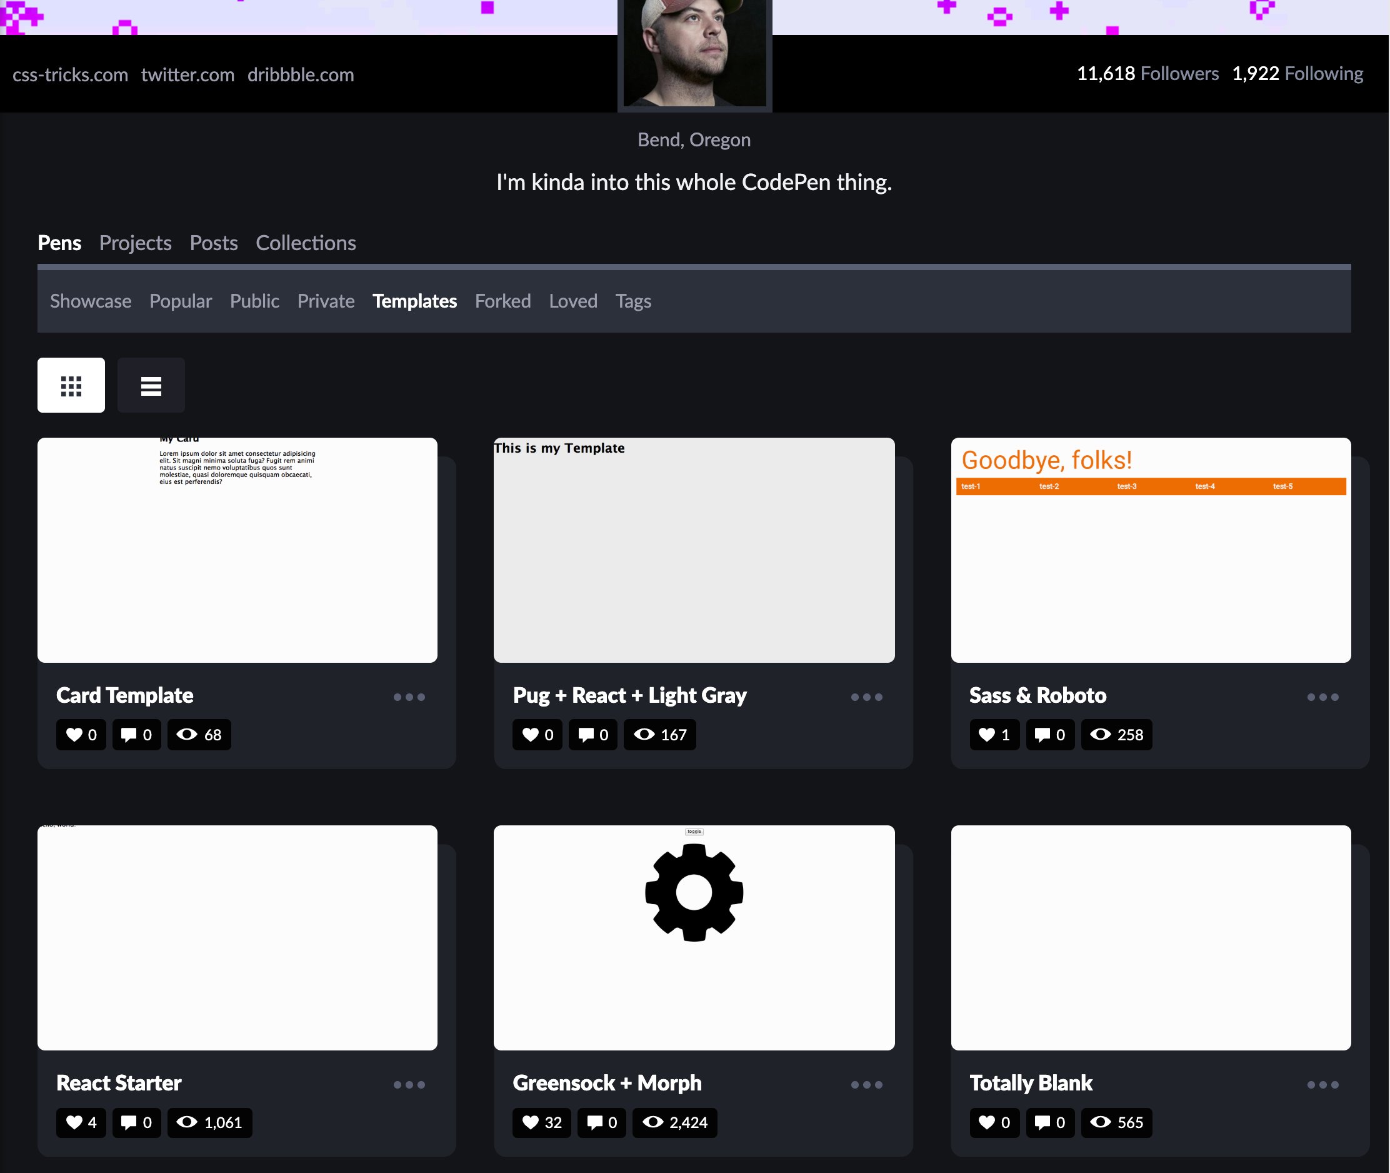Viewport: 1390px width, 1173px height.
Task: Open comments on Card Template
Action: click(x=136, y=735)
